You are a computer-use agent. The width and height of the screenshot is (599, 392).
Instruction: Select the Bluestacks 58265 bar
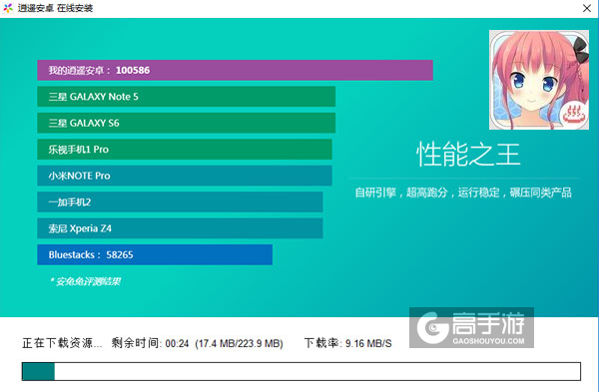[155, 254]
